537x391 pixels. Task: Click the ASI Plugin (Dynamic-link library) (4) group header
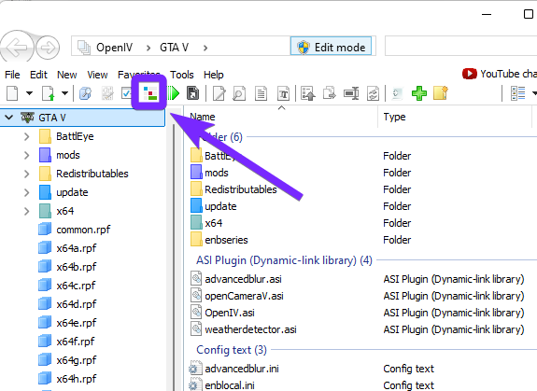click(284, 260)
